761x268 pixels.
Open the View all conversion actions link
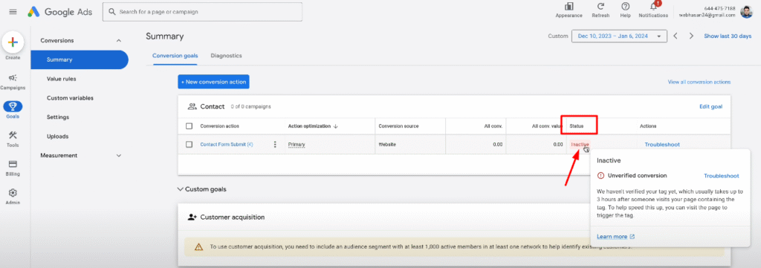pyautogui.click(x=699, y=82)
